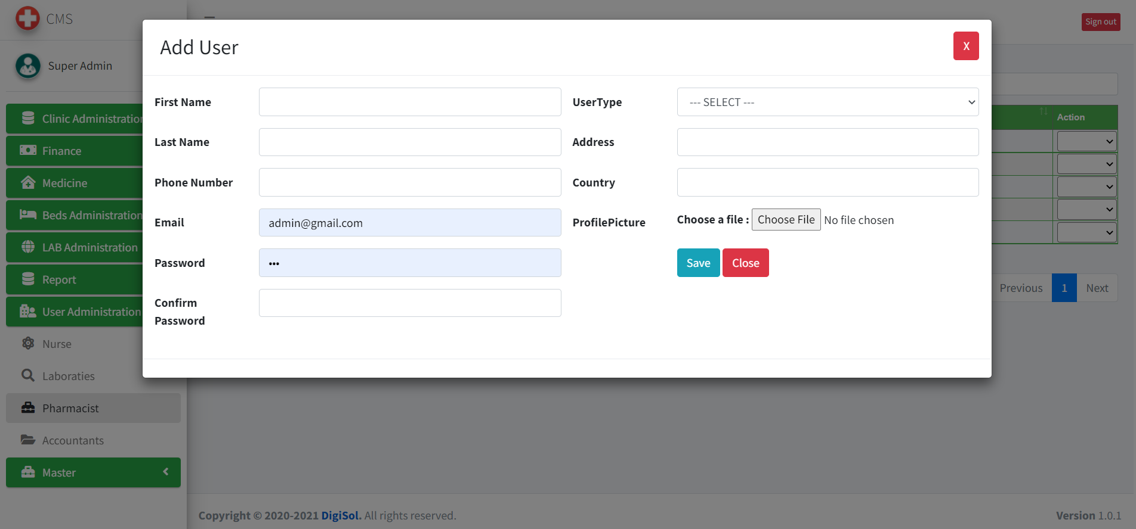1136x529 pixels.
Task: Focus the Confirm Password input field
Action: point(410,303)
